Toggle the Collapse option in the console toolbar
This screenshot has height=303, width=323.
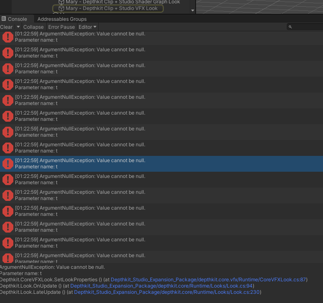[33, 27]
